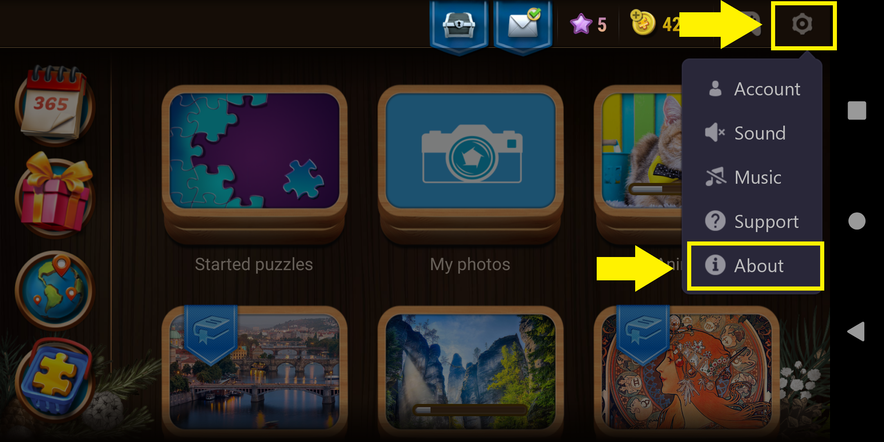Viewport: 884px width, 442px height.
Task: Toggle the Music setting
Action: (x=753, y=177)
